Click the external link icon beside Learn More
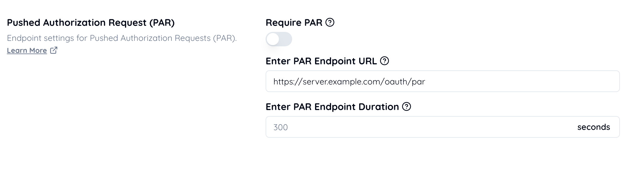 coord(54,50)
